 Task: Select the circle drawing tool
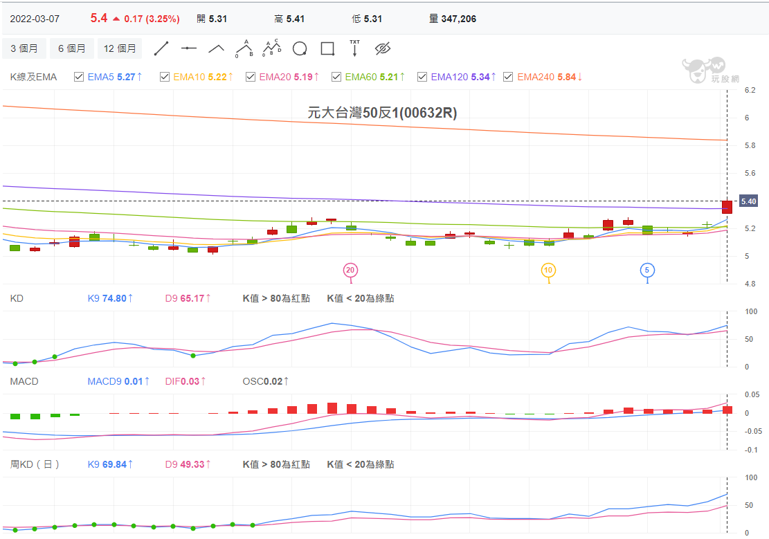[298, 48]
